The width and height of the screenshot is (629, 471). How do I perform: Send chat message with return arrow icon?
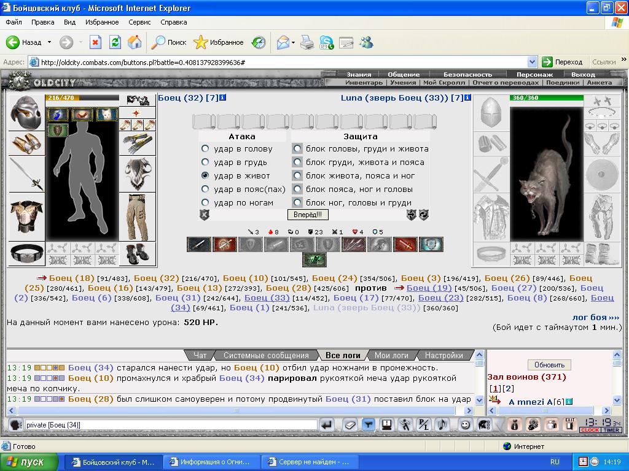pyautogui.click(x=327, y=424)
